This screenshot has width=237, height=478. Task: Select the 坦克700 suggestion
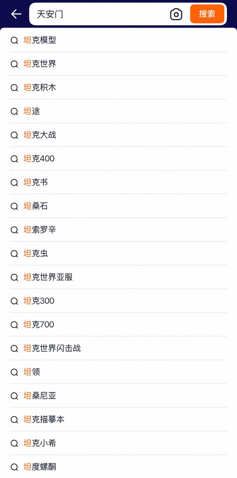point(118,325)
